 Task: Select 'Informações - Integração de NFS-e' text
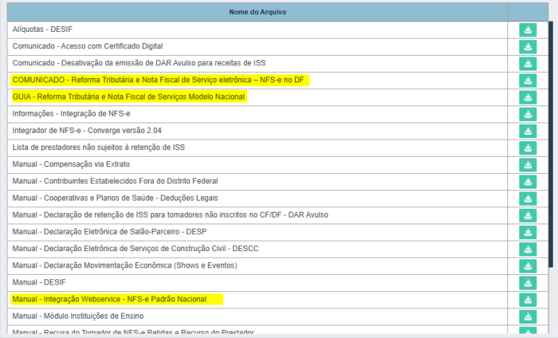tap(71, 114)
